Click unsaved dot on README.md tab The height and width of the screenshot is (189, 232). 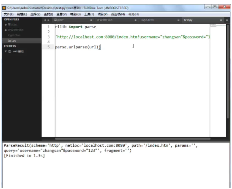tap(135, 20)
